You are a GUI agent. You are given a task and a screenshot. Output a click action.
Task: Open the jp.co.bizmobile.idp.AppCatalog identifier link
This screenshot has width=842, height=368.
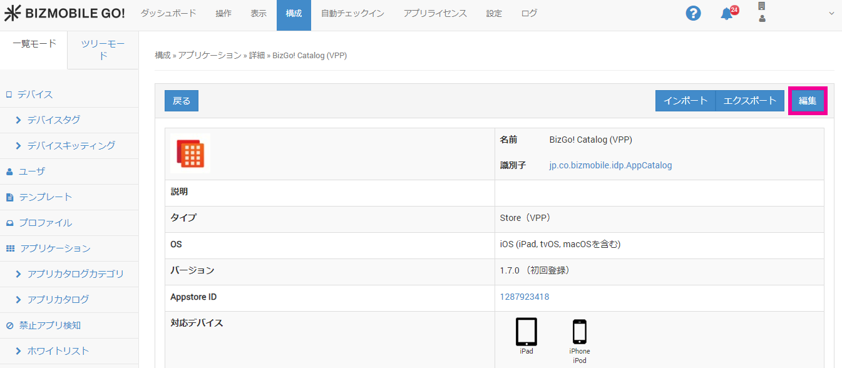610,166
